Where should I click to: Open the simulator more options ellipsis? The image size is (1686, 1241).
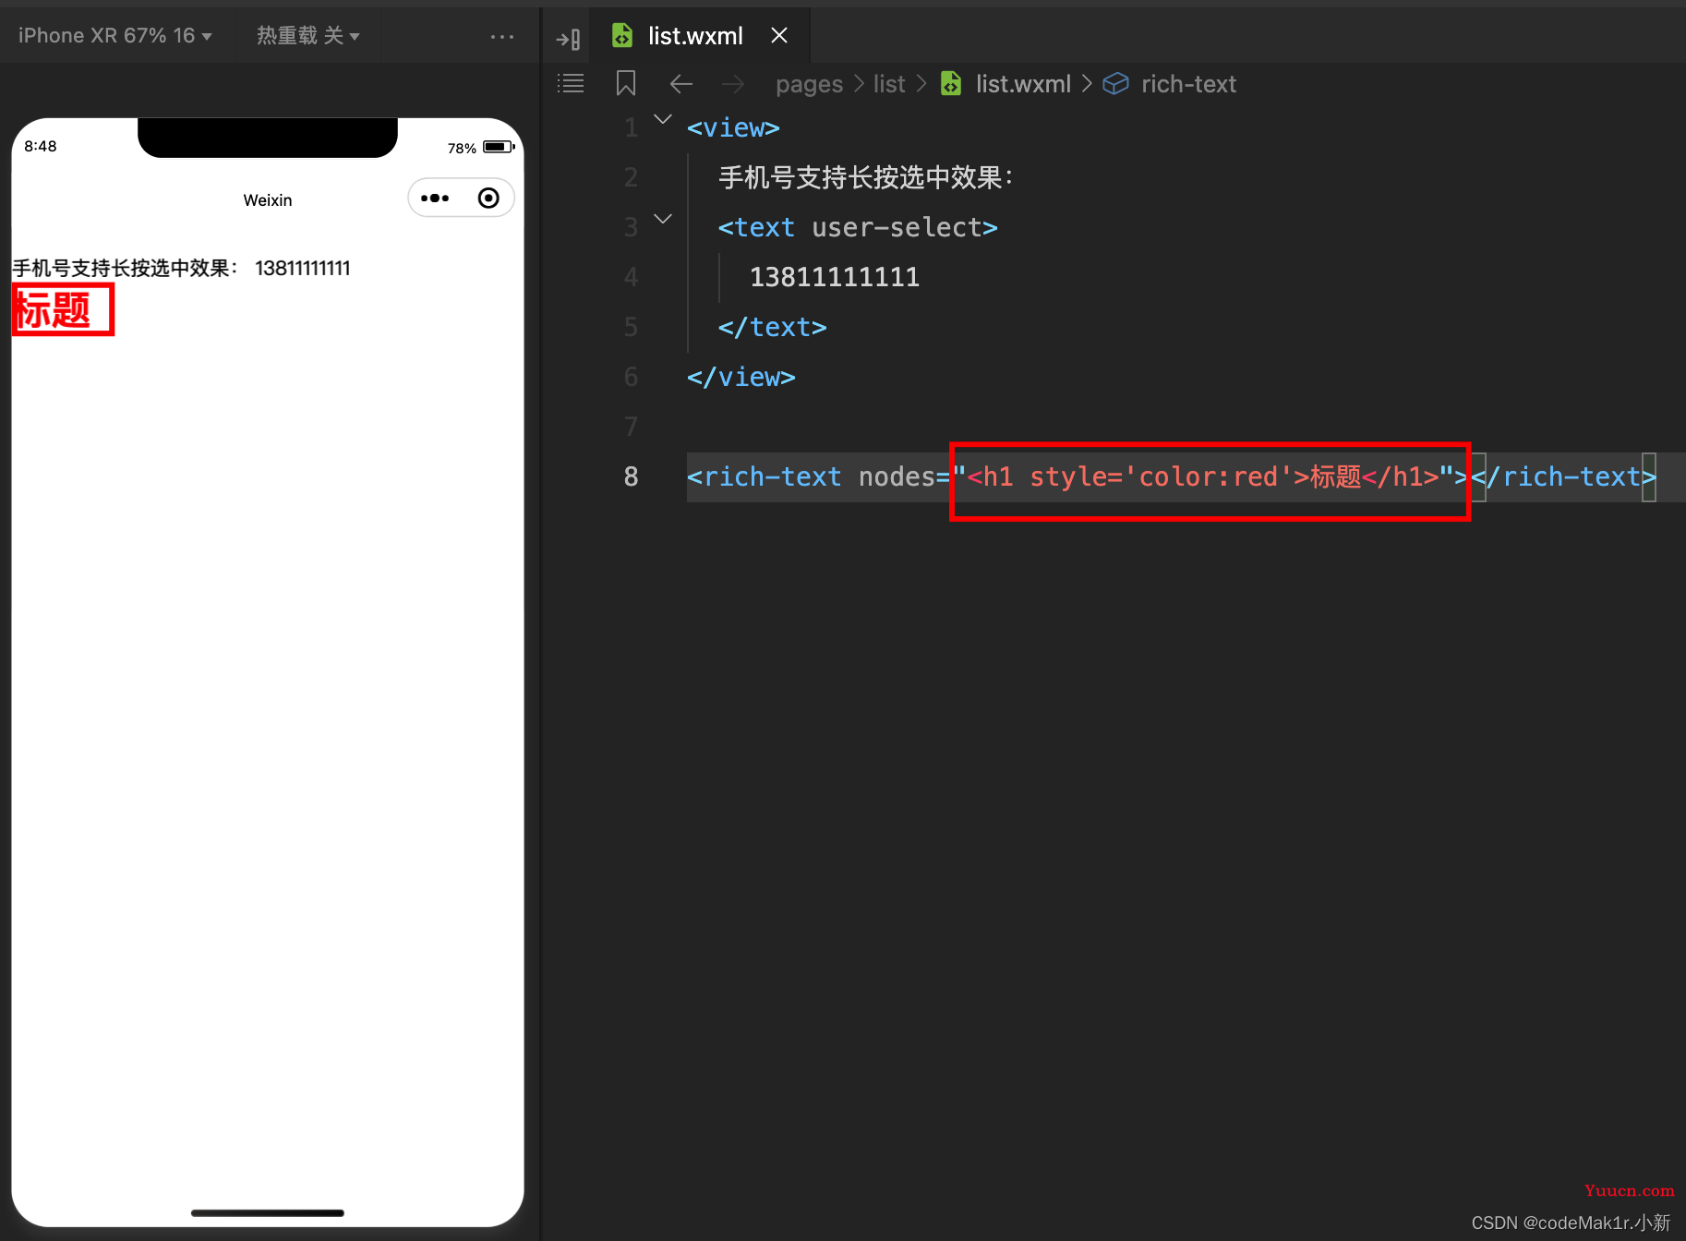point(502,36)
